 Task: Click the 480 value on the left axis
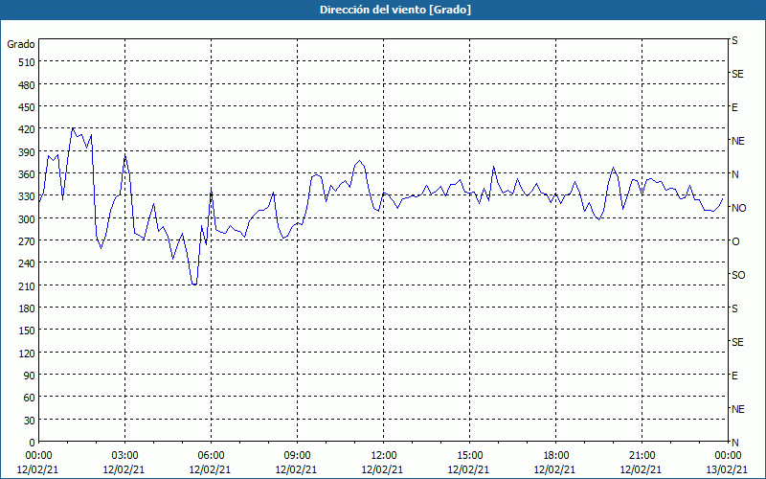click(x=27, y=84)
